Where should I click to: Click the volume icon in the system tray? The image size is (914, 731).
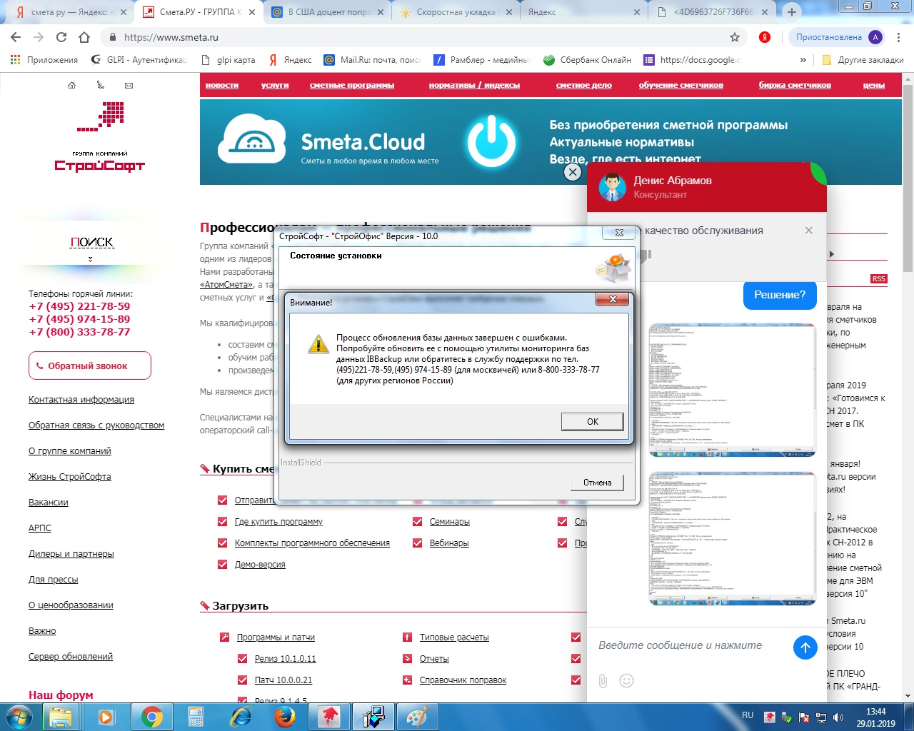coord(838,717)
